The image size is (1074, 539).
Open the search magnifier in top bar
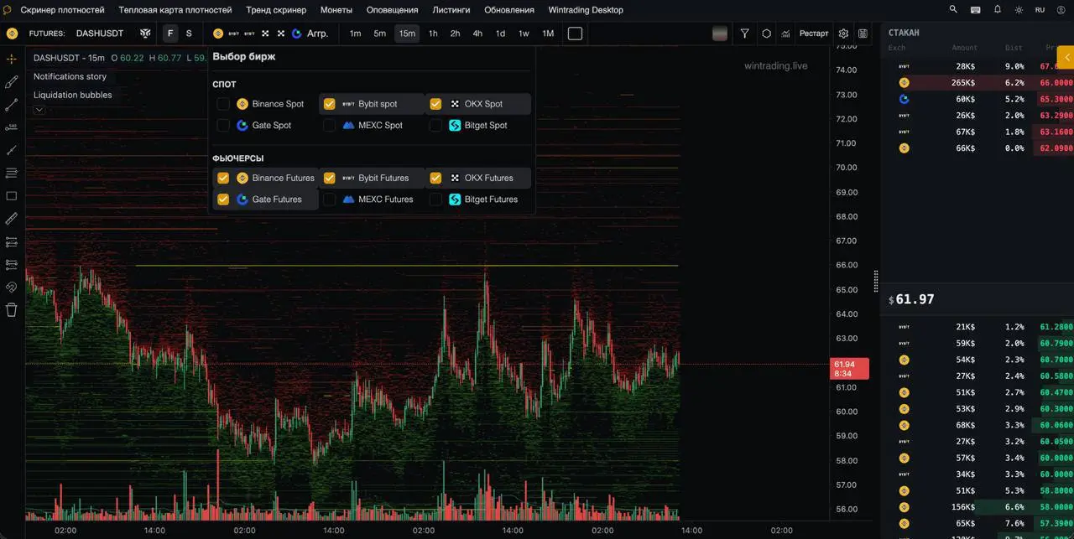point(953,9)
